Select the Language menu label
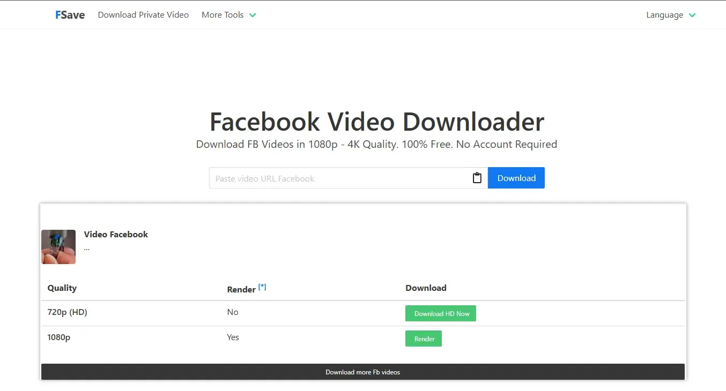 [x=664, y=15]
